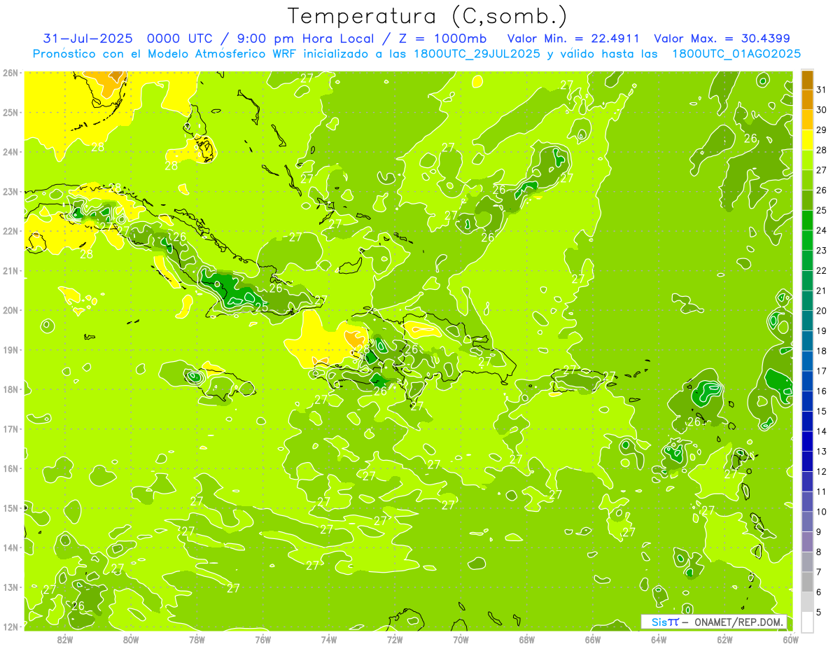The width and height of the screenshot is (840, 649).
Task: Click the 66W longitude axis label
Action: [x=593, y=639]
